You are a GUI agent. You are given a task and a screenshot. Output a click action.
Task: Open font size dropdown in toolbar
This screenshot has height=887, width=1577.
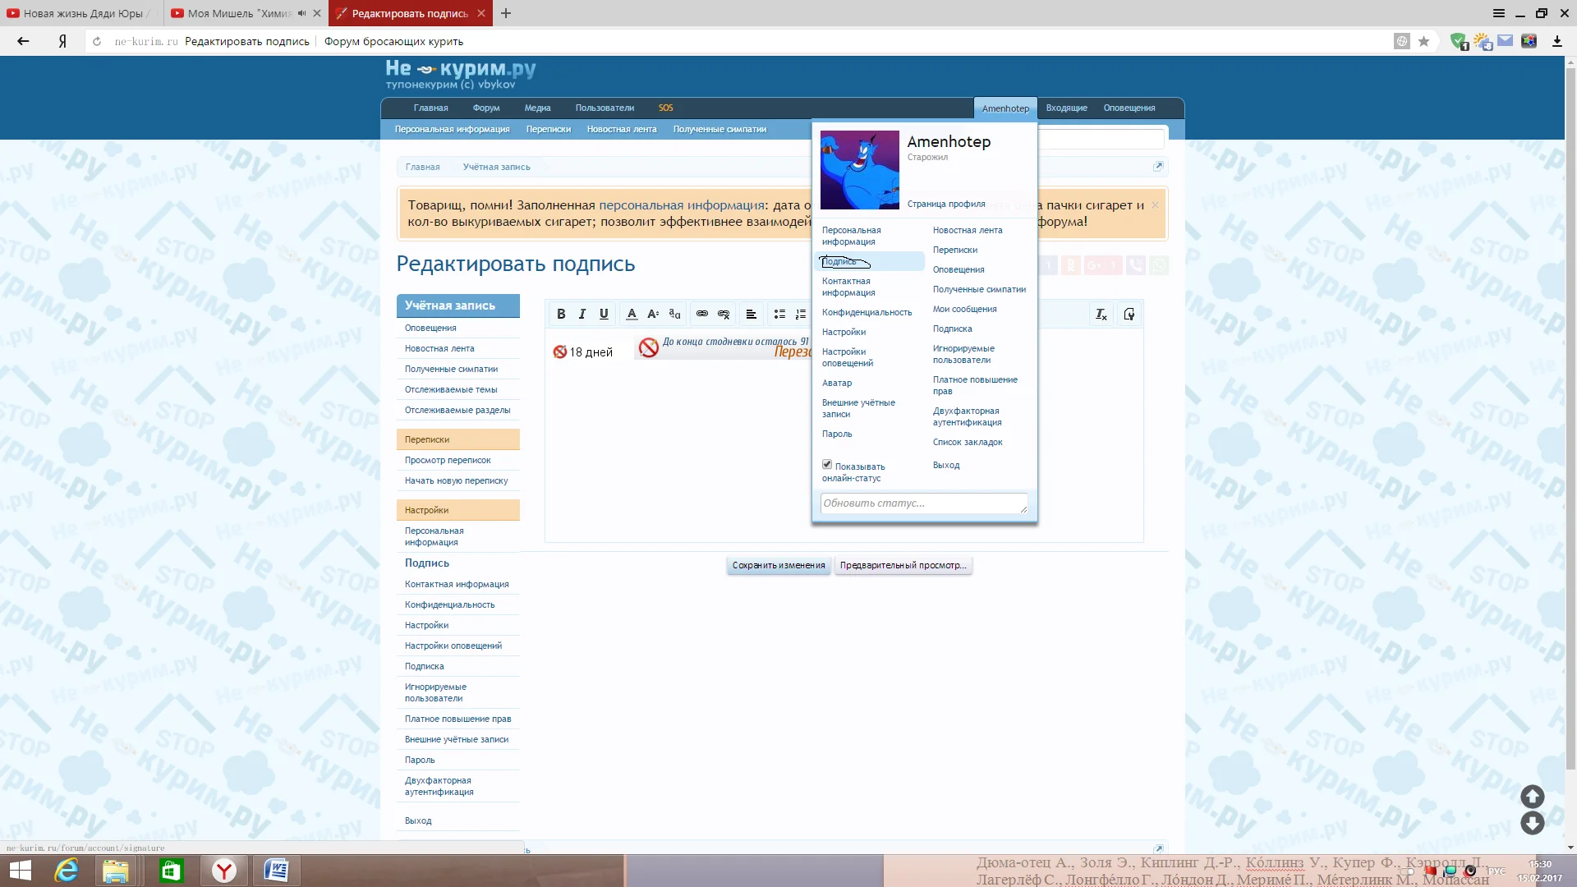[653, 314]
